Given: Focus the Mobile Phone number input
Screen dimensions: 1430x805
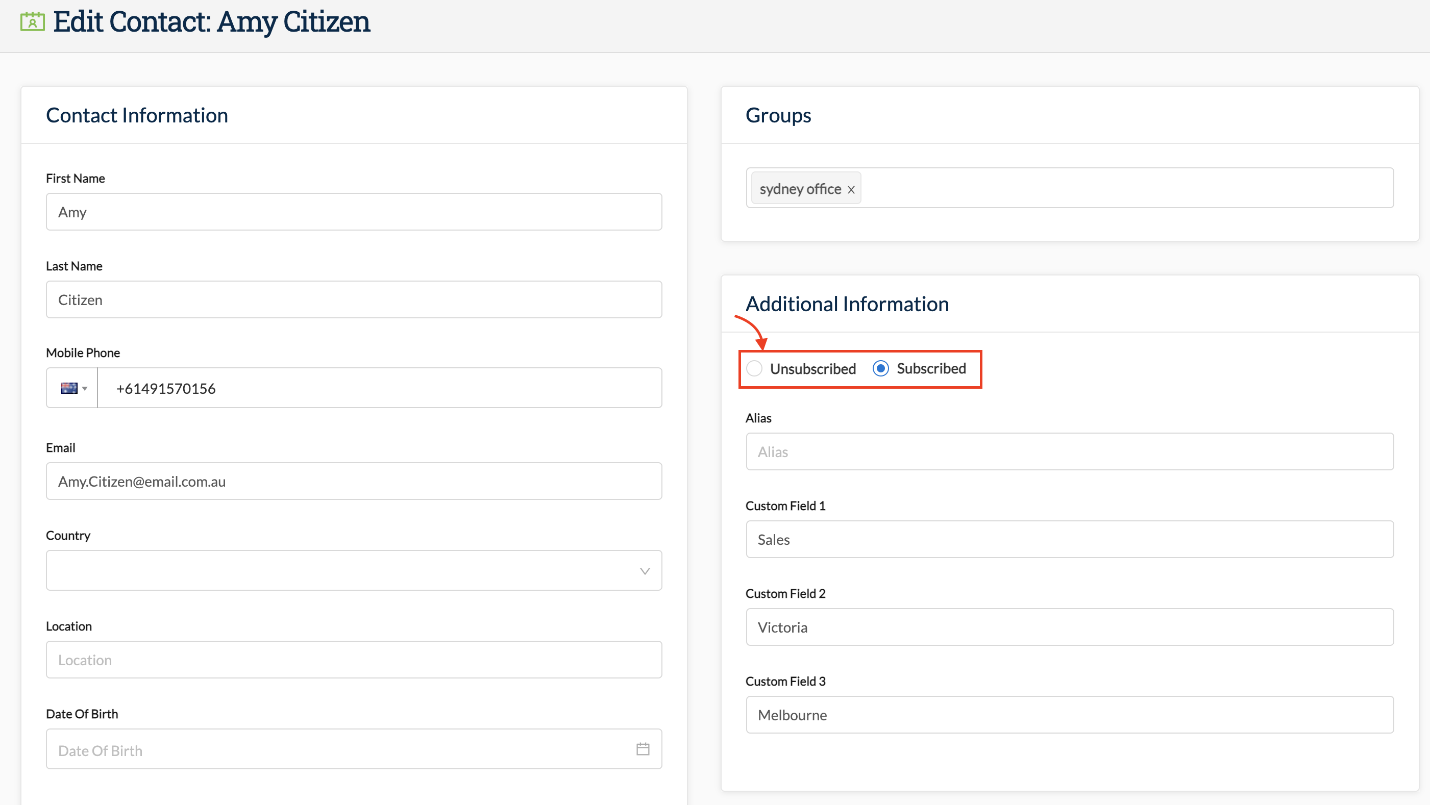Looking at the screenshot, I should coord(379,388).
